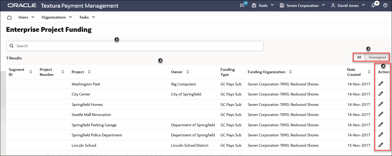
Task: Click the 13-Nov-2017 date cell
Action: [359, 145]
